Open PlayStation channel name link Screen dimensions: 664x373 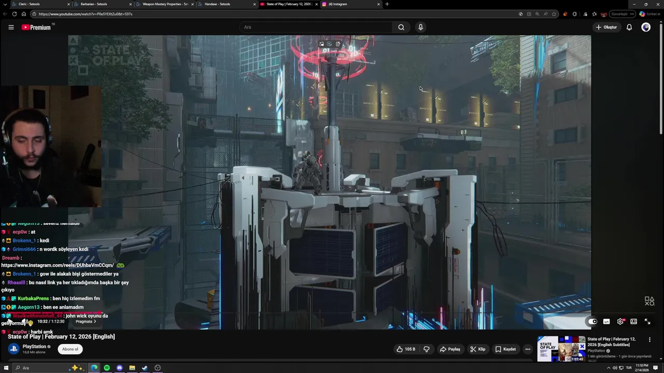point(34,347)
